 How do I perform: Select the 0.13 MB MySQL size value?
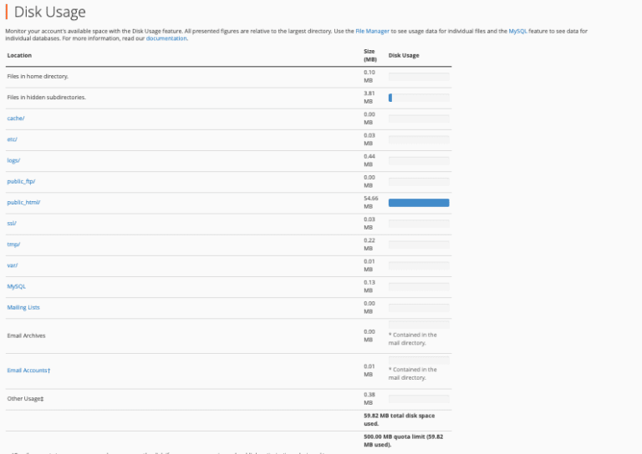(369, 286)
